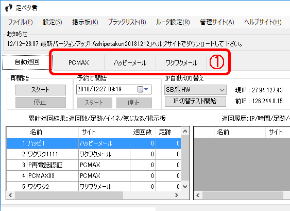The height and width of the screenshot is (211, 290).
Task: Open the ルータ設定(R) menu
Action: [x=173, y=22]
